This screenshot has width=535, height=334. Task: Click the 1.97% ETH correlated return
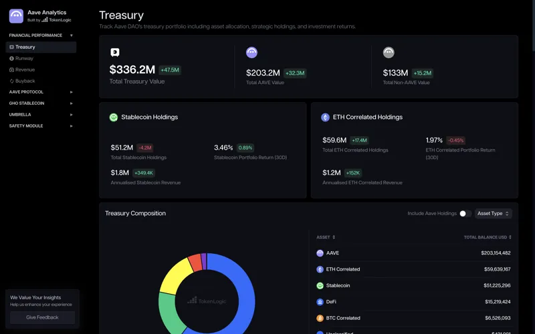(x=434, y=140)
